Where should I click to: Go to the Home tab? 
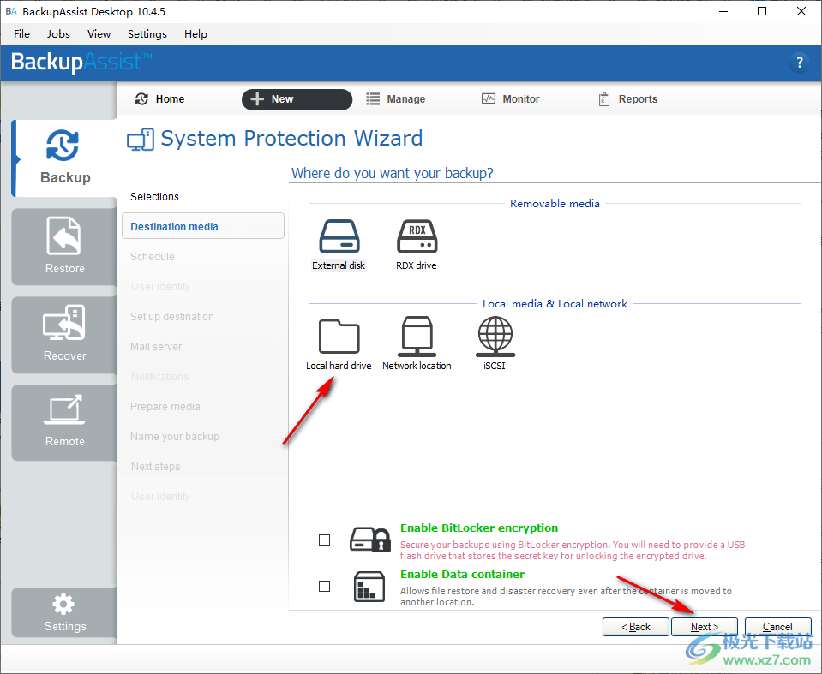click(160, 99)
